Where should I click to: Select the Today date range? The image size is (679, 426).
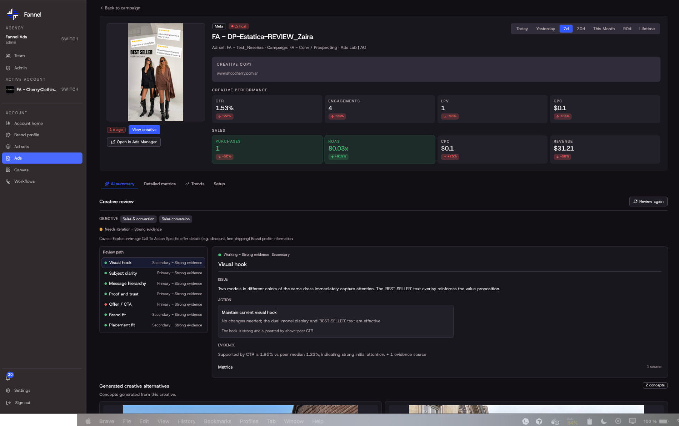point(522,29)
